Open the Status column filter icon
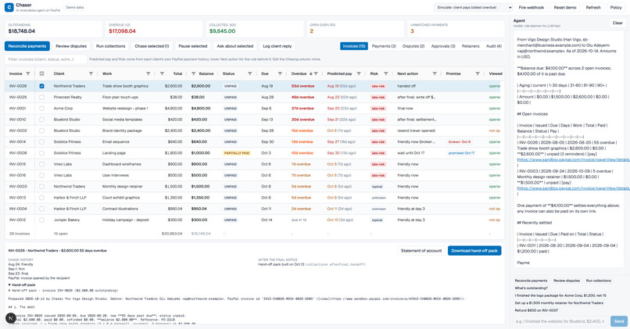 [250, 73]
